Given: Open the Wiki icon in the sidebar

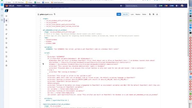Looking at the screenshot, I should point(6,56).
